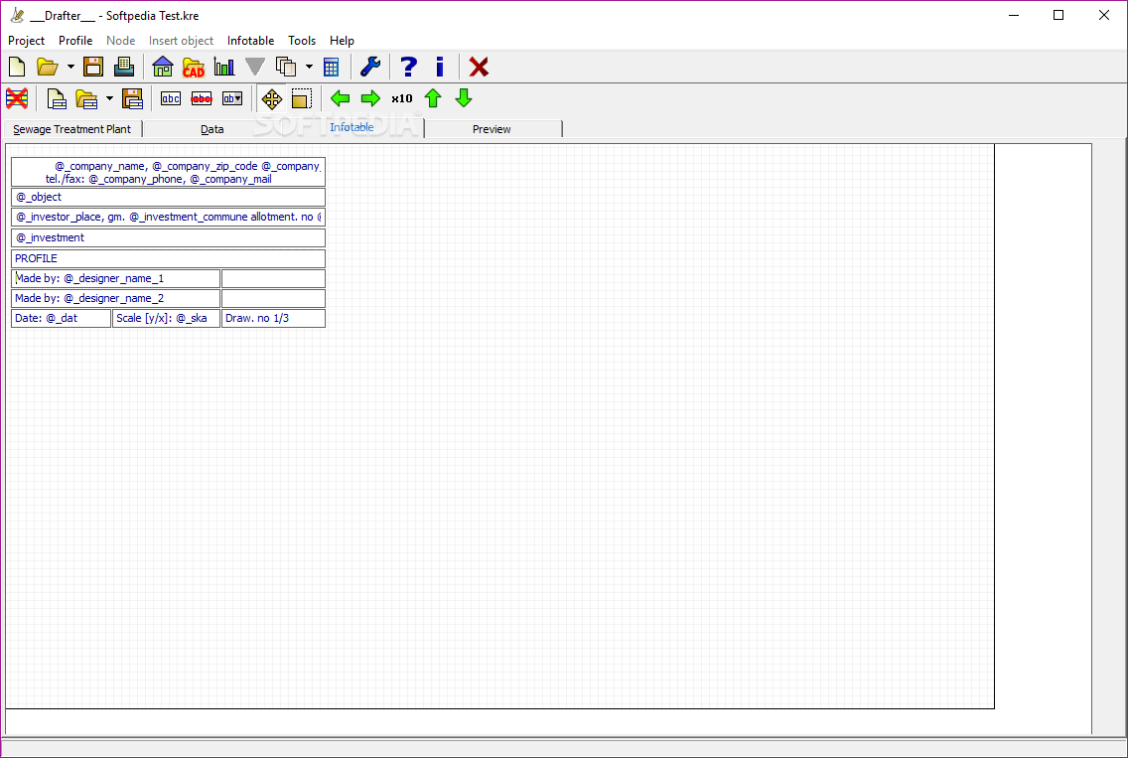Viewport: 1128px width, 758px height.
Task: Maximize the Drafter window
Action: 1058,15
